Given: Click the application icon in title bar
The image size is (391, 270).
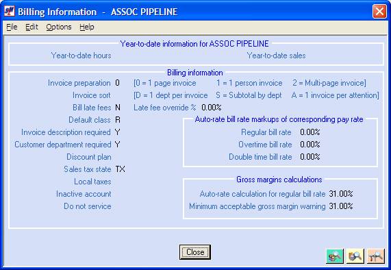Looking at the screenshot, I should click(10, 11).
